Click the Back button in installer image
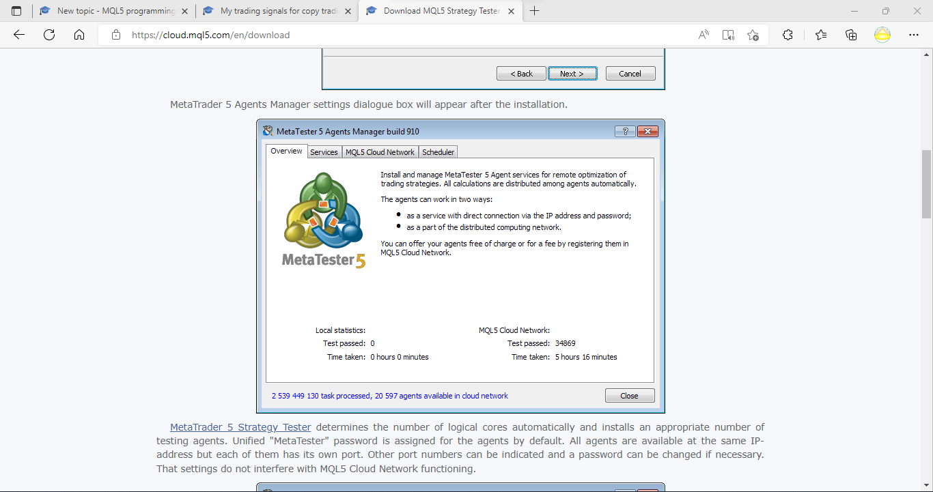This screenshot has height=492, width=933. click(x=521, y=74)
